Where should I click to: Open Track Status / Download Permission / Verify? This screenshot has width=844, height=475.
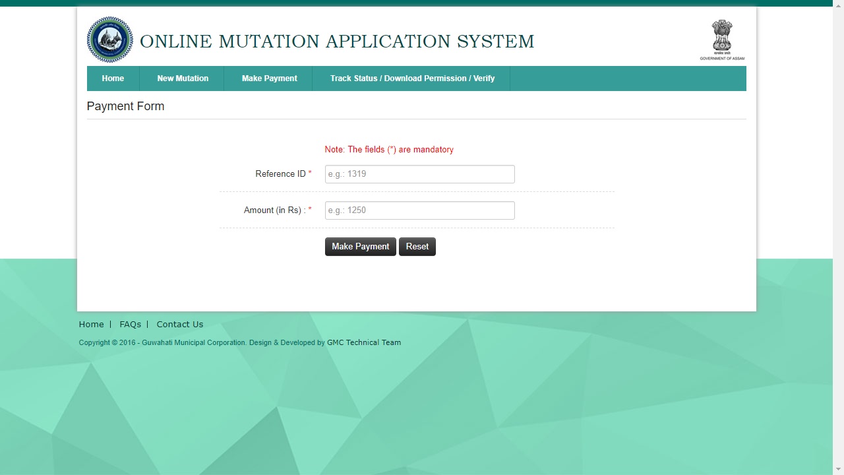pyautogui.click(x=411, y=78)
